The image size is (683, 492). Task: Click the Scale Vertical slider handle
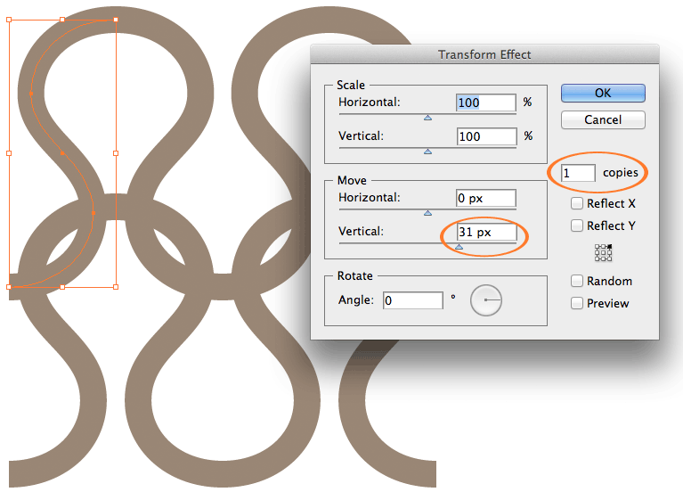[427, 152]
